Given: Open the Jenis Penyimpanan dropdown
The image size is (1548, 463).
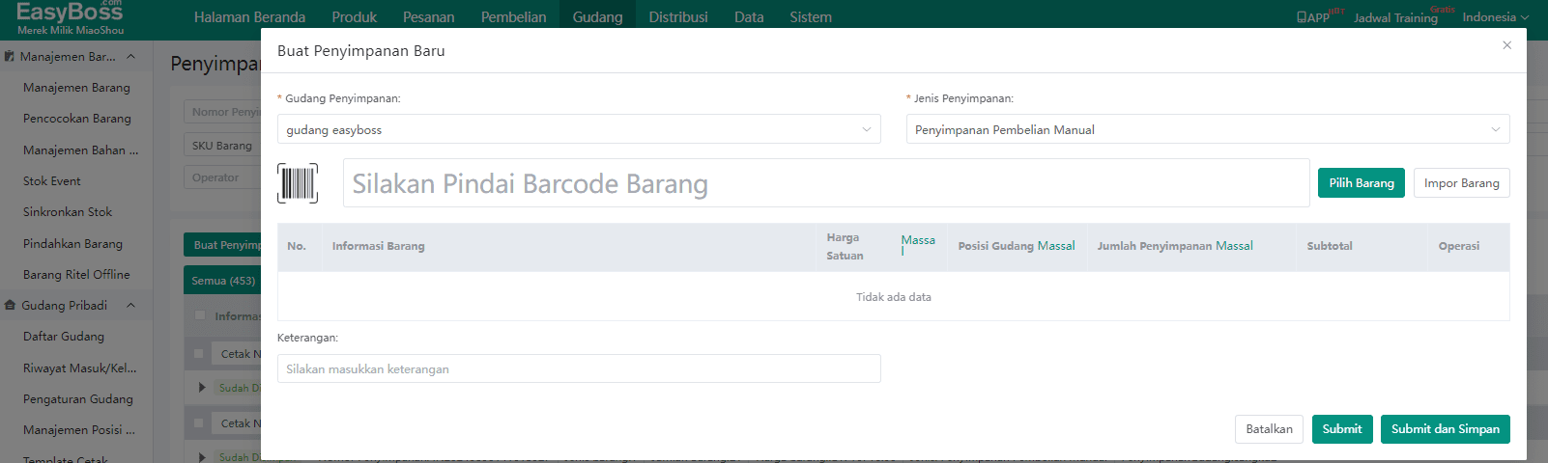Looking at the screenshot, I should click(1207, 129).
